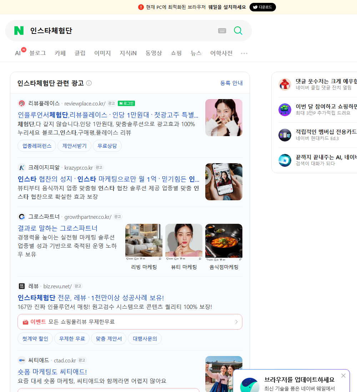Screen dimensions: 357x392
Task: Switch to the 카페 tab
Action: click(60, 53)
